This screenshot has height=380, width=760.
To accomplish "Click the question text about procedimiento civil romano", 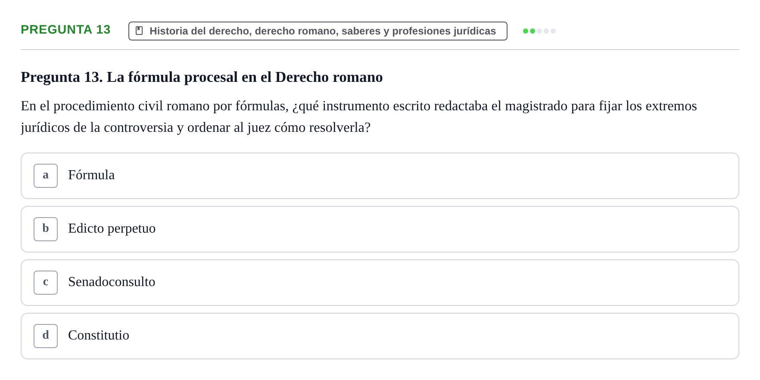I will (358, 117).
